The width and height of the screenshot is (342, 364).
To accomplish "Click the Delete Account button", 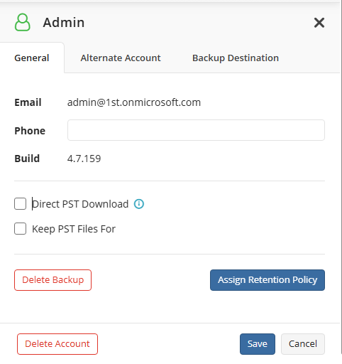I will coord(57,344).
